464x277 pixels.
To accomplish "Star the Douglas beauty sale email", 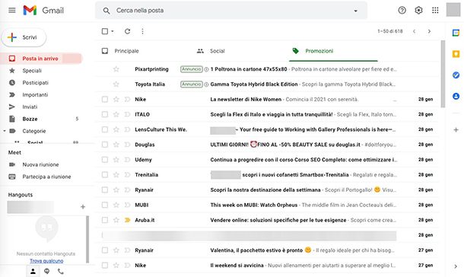I will (x=116, y=145).
